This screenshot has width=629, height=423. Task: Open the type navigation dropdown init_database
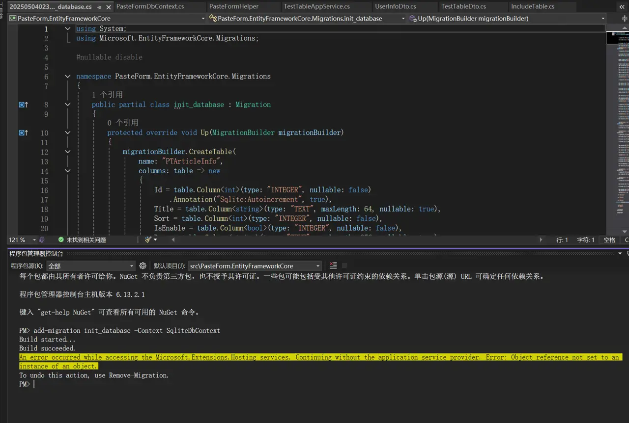[307, 18]
